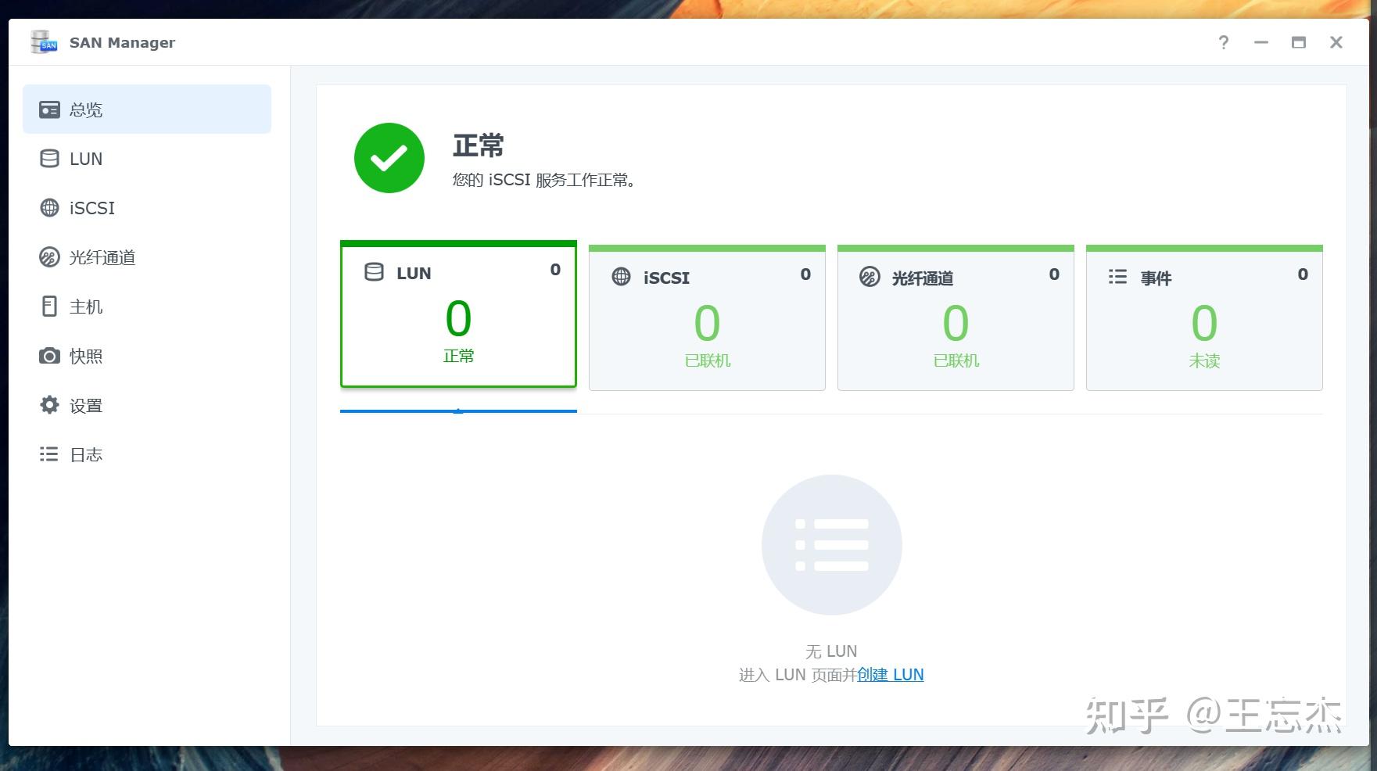Open the 总览 overview section
The width and height of the screenshot is (1377, 771).
pos(147,109)
